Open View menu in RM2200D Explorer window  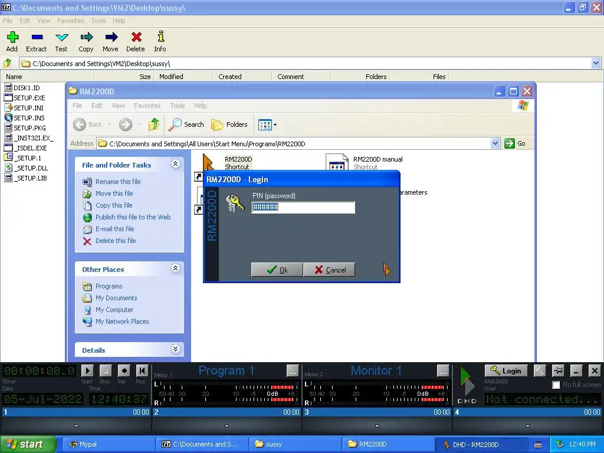point(118,106)
